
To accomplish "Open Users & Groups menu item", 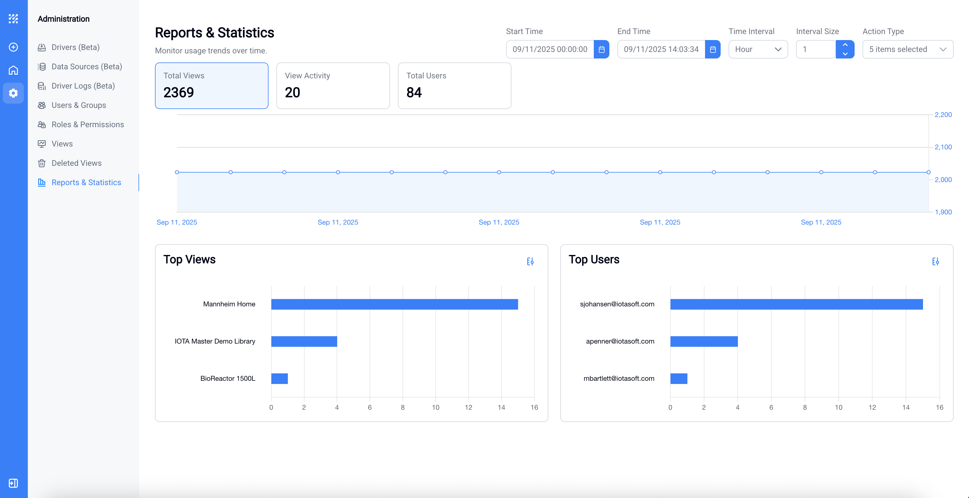I will tap(79, 105).
